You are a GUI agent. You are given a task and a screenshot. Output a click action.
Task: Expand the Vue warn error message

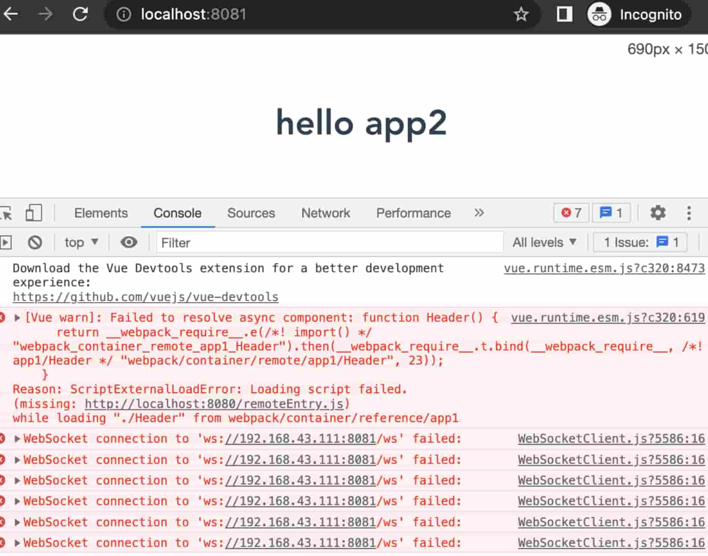[17, 318]
